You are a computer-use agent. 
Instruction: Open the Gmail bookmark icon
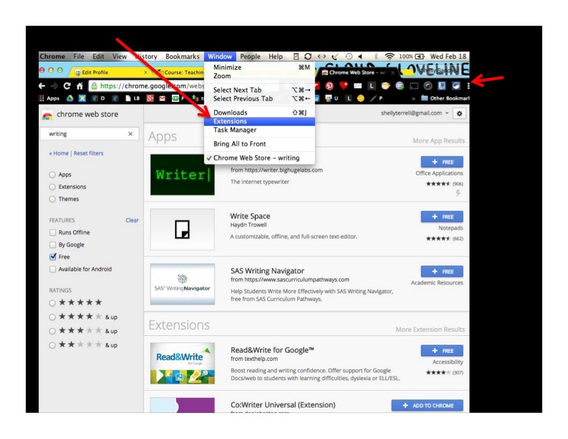click(x=163, y=98)
